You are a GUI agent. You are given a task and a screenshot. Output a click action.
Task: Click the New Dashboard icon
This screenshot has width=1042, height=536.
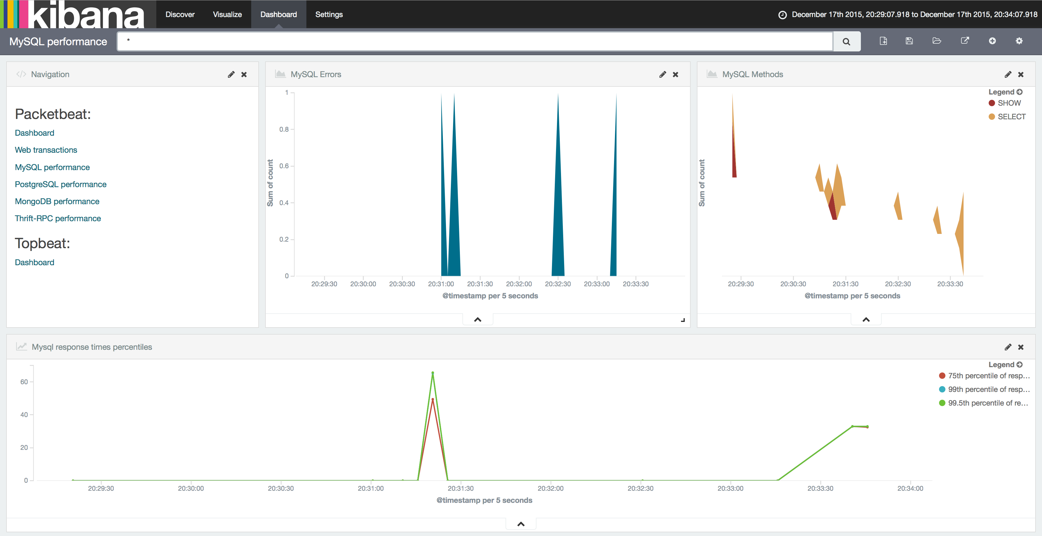[884, 41]
